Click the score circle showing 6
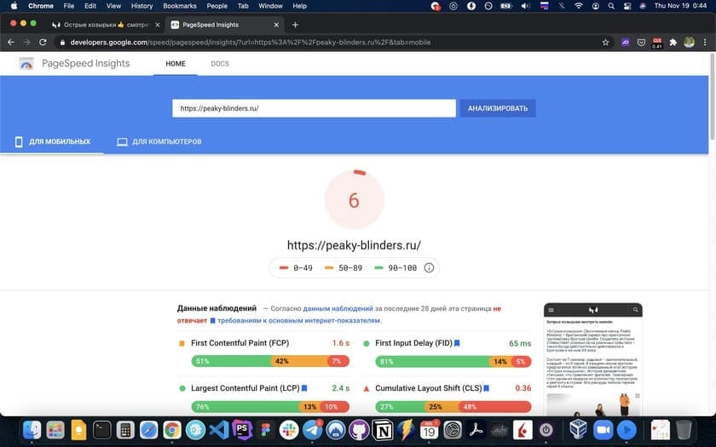716x447 pixels. [355, 200]
